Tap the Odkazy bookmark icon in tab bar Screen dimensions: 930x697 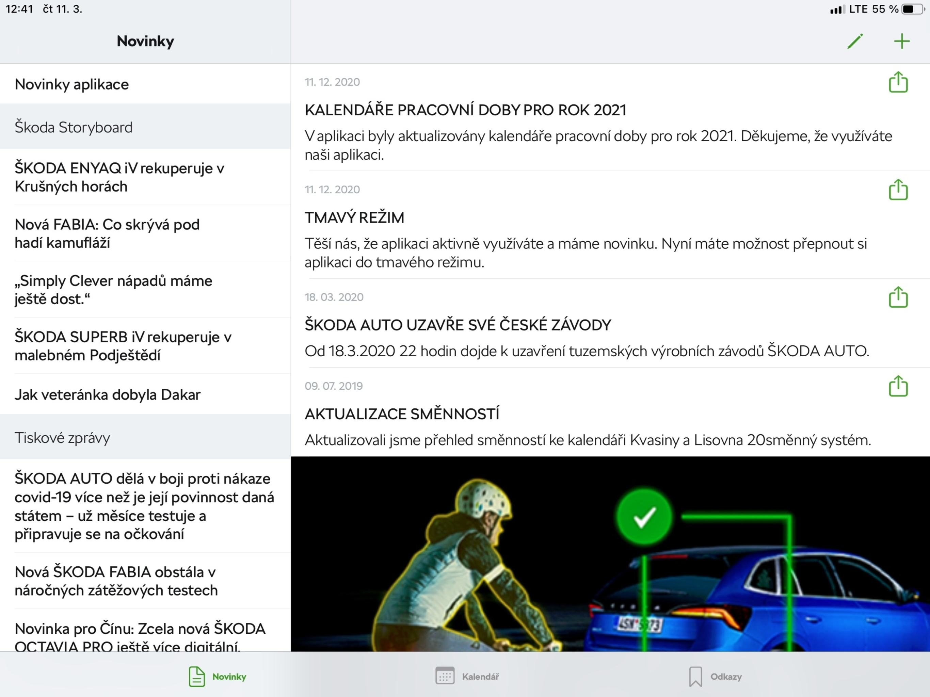[x=695, y=676]
